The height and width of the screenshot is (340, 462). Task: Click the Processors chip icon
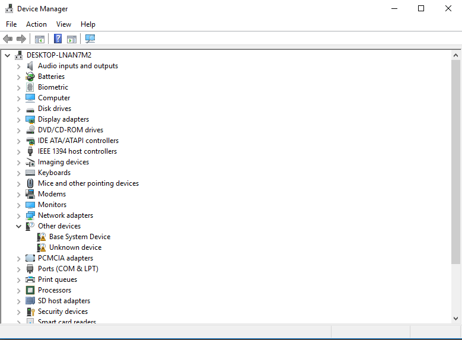[x=30, y=290]
